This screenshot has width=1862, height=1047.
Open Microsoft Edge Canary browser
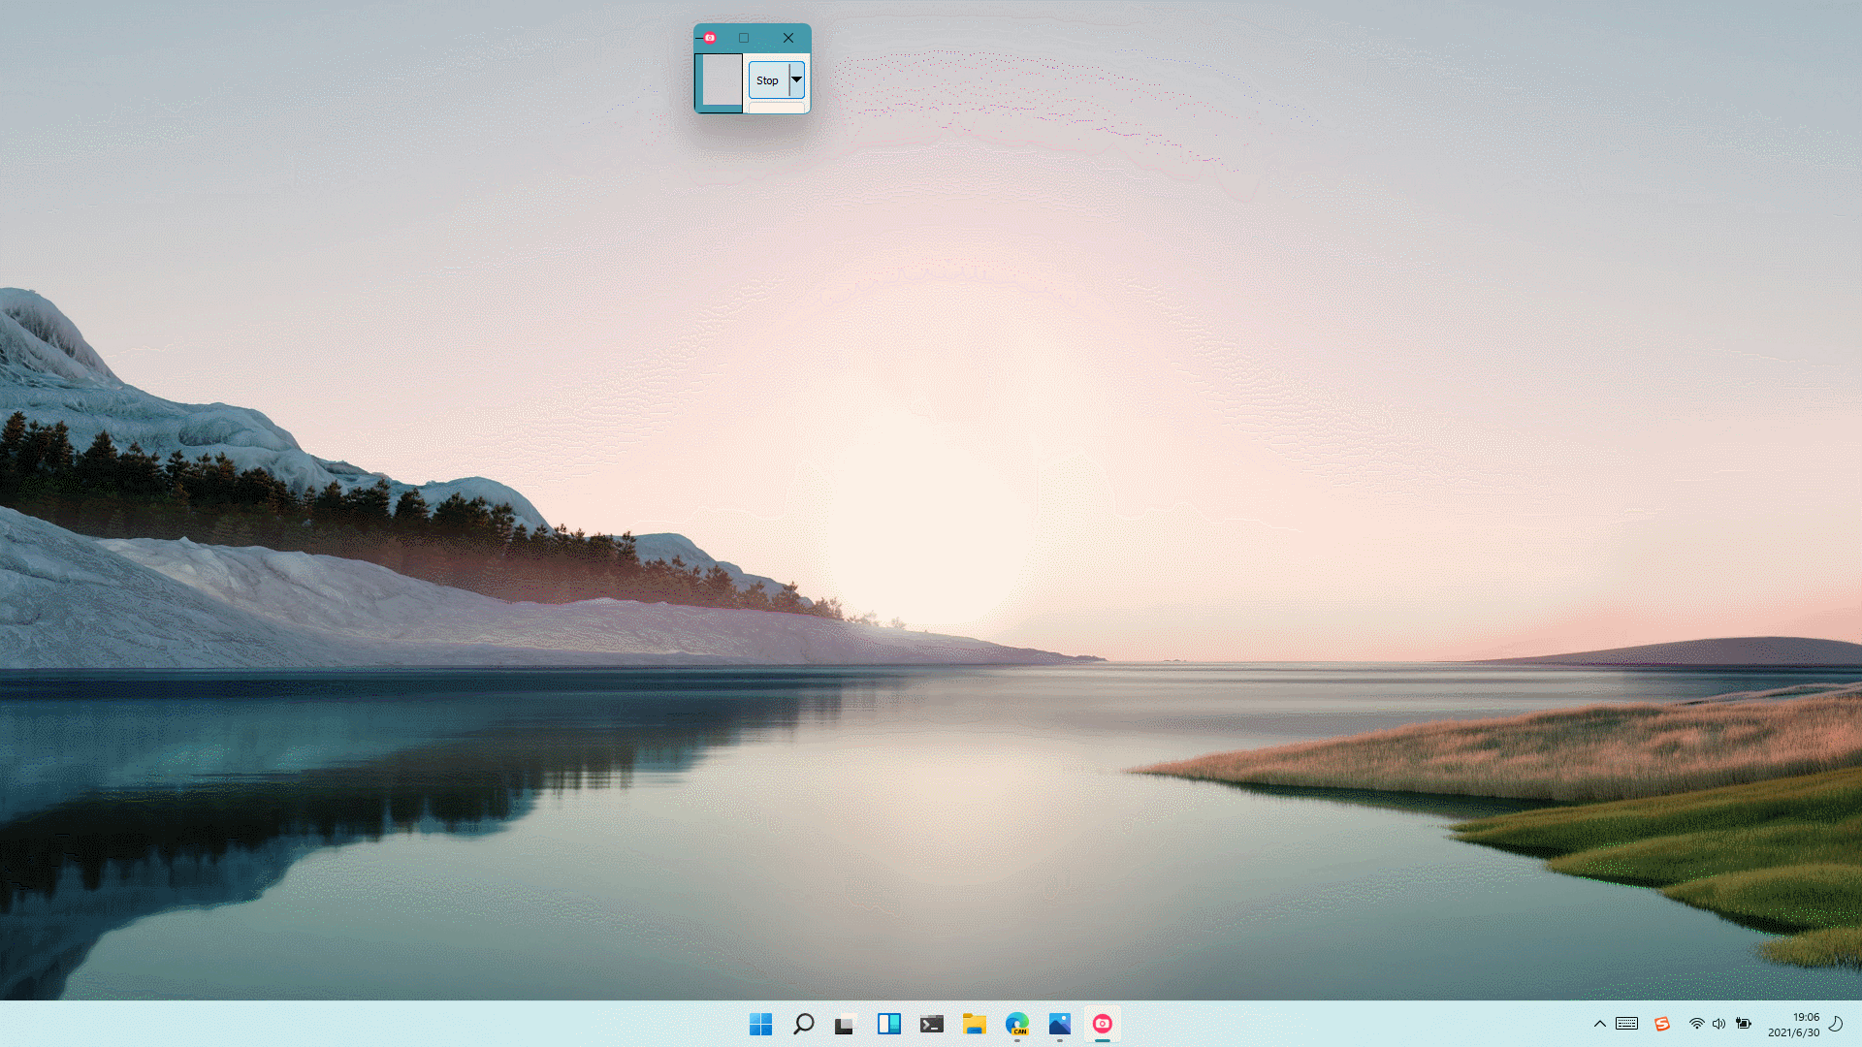pyautogui.click(x=1016, y=1024)
